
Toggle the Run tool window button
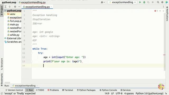click(30, 90)
